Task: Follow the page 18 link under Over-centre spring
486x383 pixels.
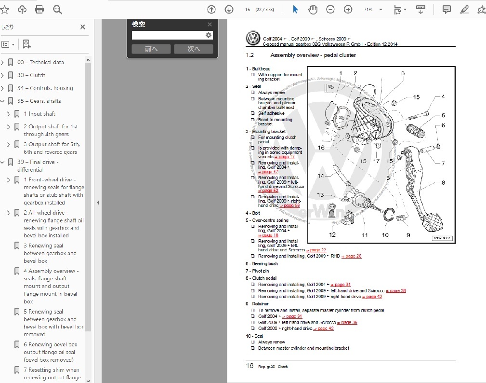Action: 268,235
